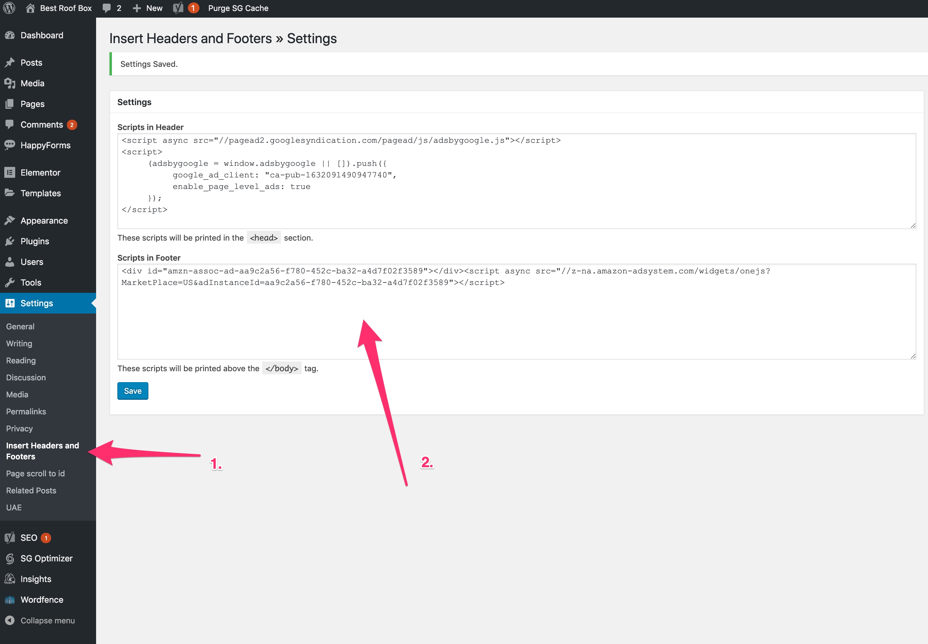Grab footer textarea resize handle
The image size is (928, 644).
(913, 356)
